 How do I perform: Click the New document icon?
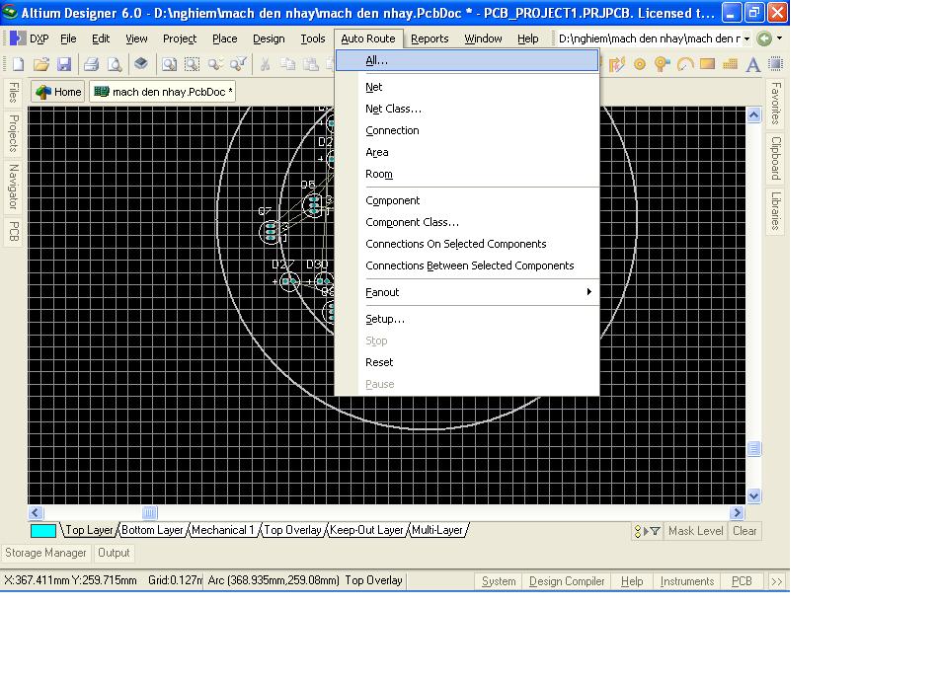pos(18,64)
